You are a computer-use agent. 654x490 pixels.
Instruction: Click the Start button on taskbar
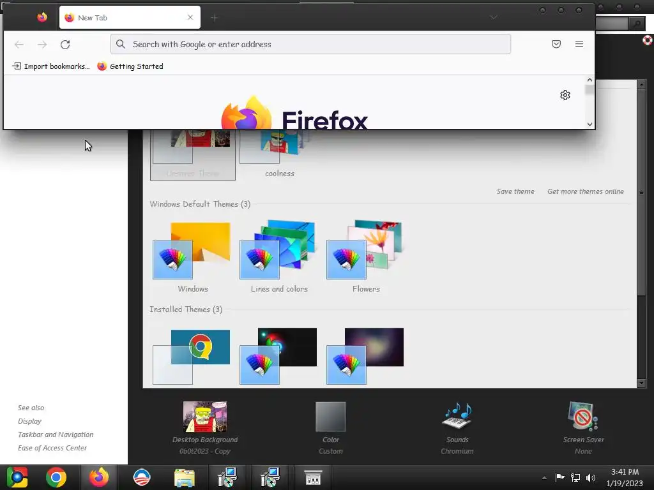coord(17,477)
